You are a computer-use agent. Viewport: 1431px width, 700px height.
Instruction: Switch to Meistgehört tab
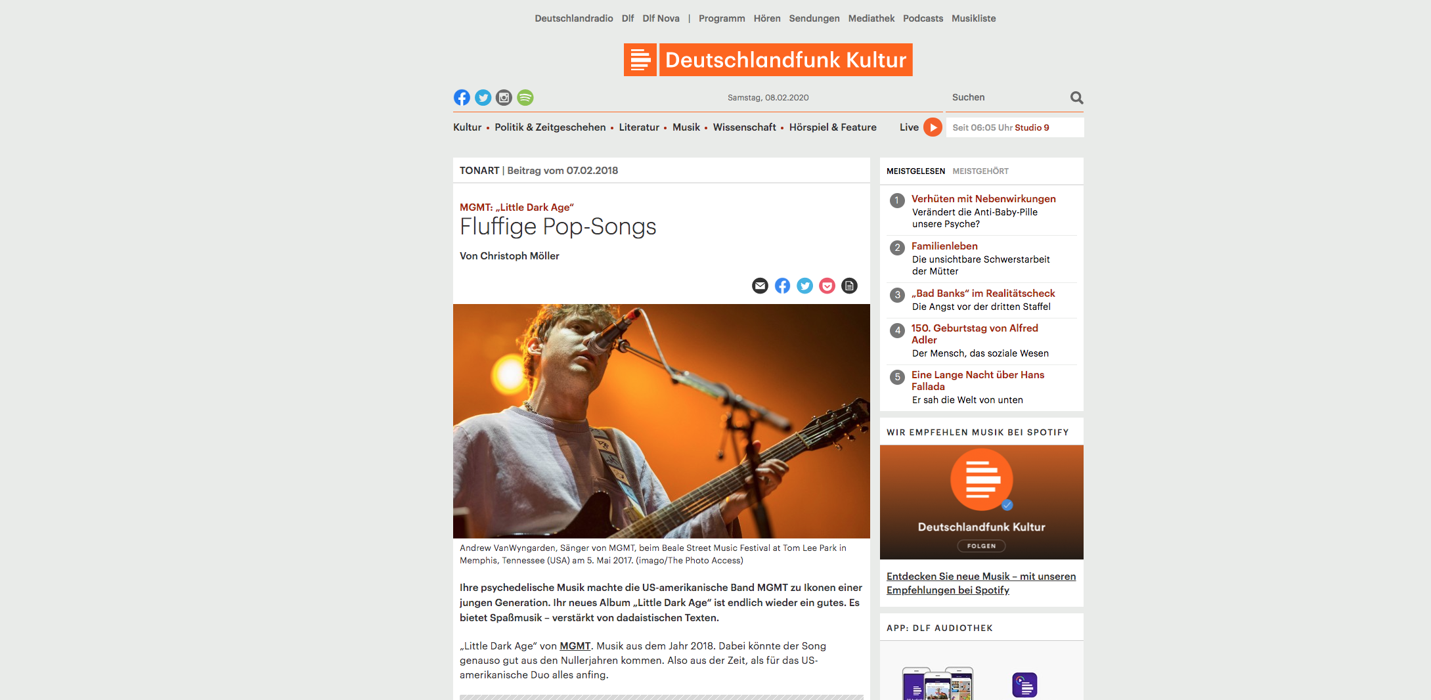(x=980, y=171)
